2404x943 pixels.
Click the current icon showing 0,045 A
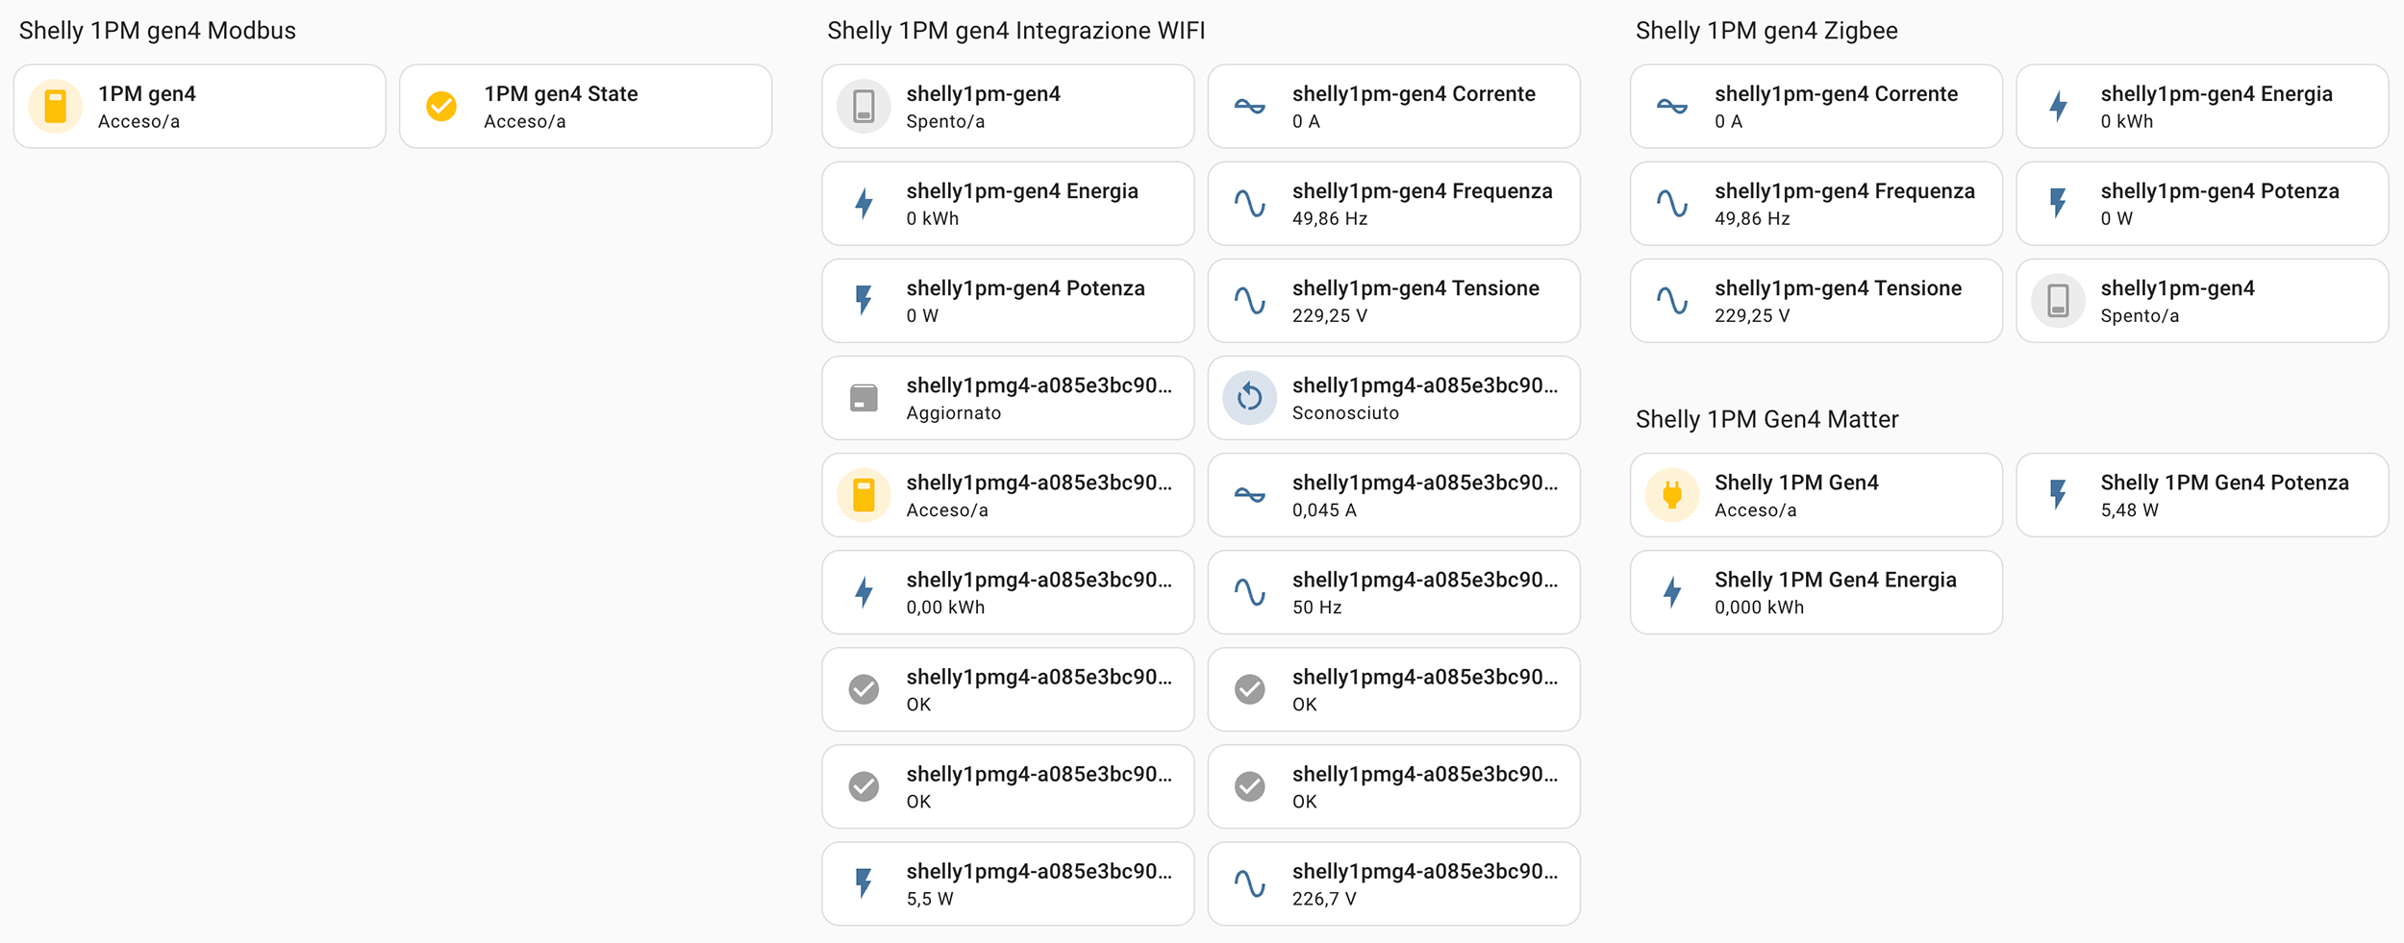(1249, 495)
